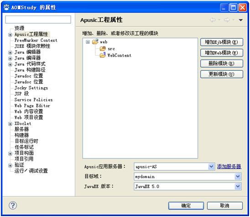Select 任务标记 in the tree
The image size is (250, 217).
click(24, 147)
